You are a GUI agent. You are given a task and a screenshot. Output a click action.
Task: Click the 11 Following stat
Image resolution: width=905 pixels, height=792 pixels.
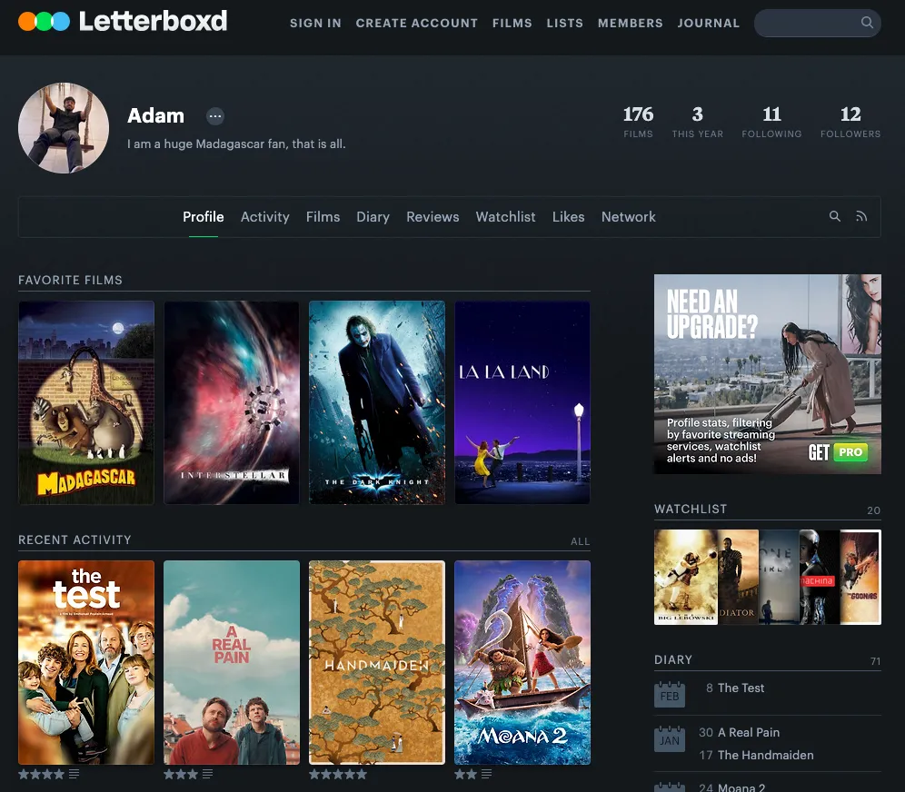(x=771, y=122)
